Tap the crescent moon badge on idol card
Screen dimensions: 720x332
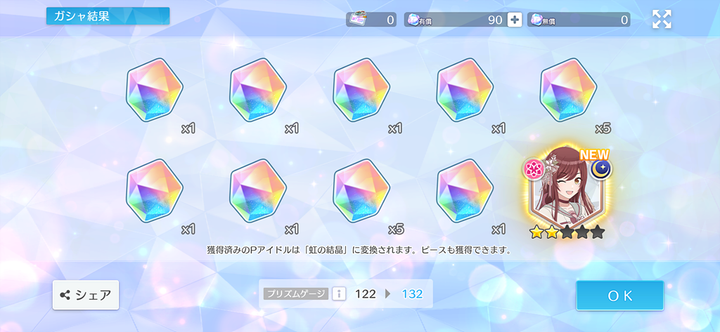point(601,170)
